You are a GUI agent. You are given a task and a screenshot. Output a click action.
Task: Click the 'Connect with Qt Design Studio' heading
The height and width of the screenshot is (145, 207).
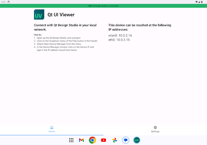coord(65,27)
